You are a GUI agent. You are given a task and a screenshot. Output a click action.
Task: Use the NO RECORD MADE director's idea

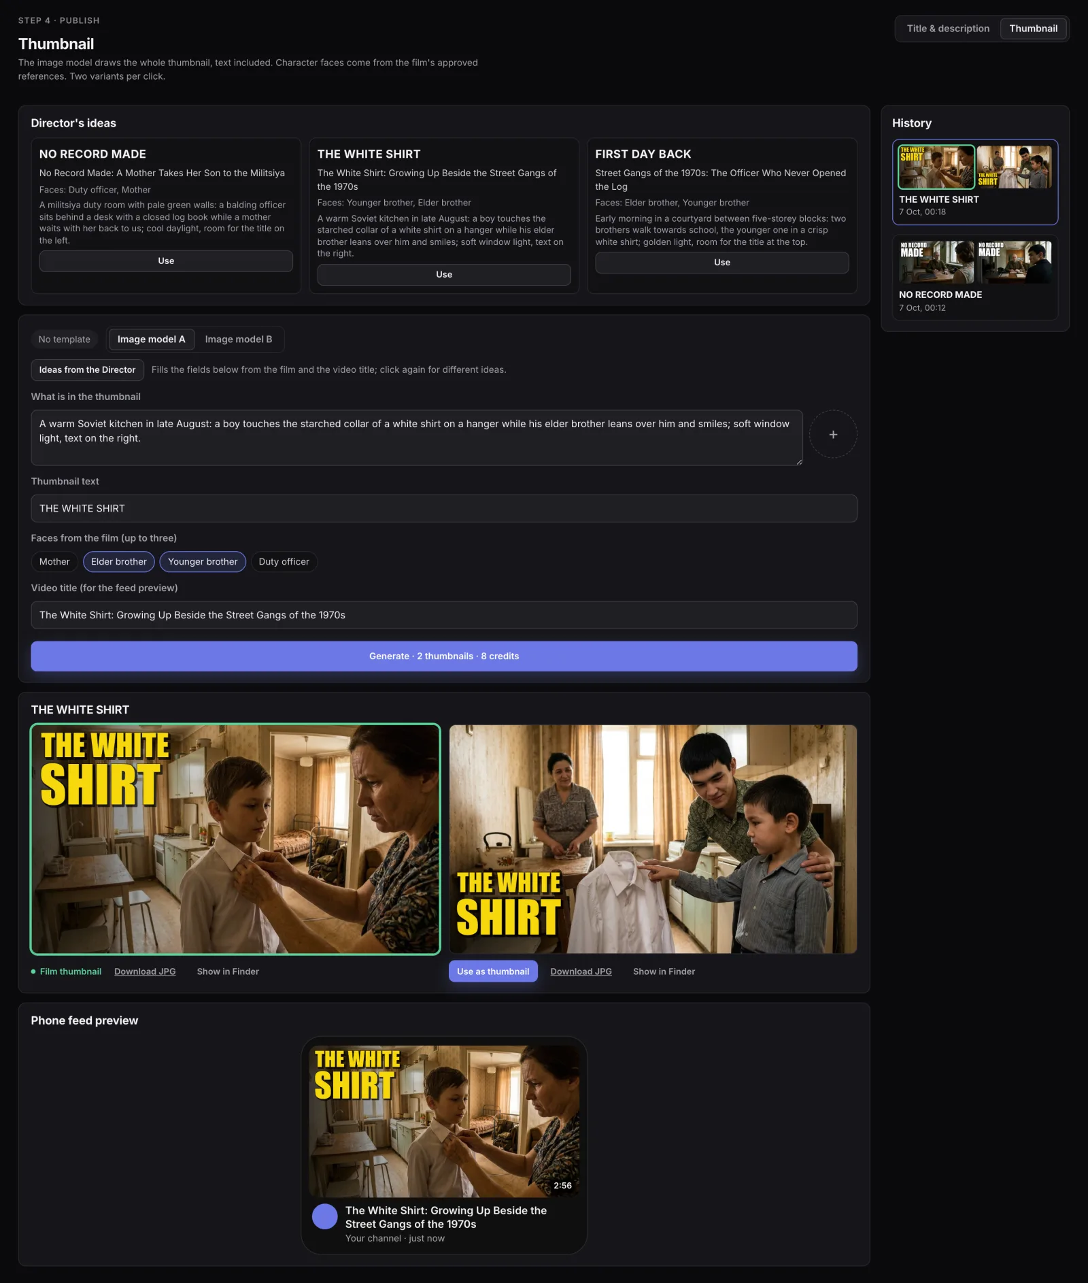166,261
